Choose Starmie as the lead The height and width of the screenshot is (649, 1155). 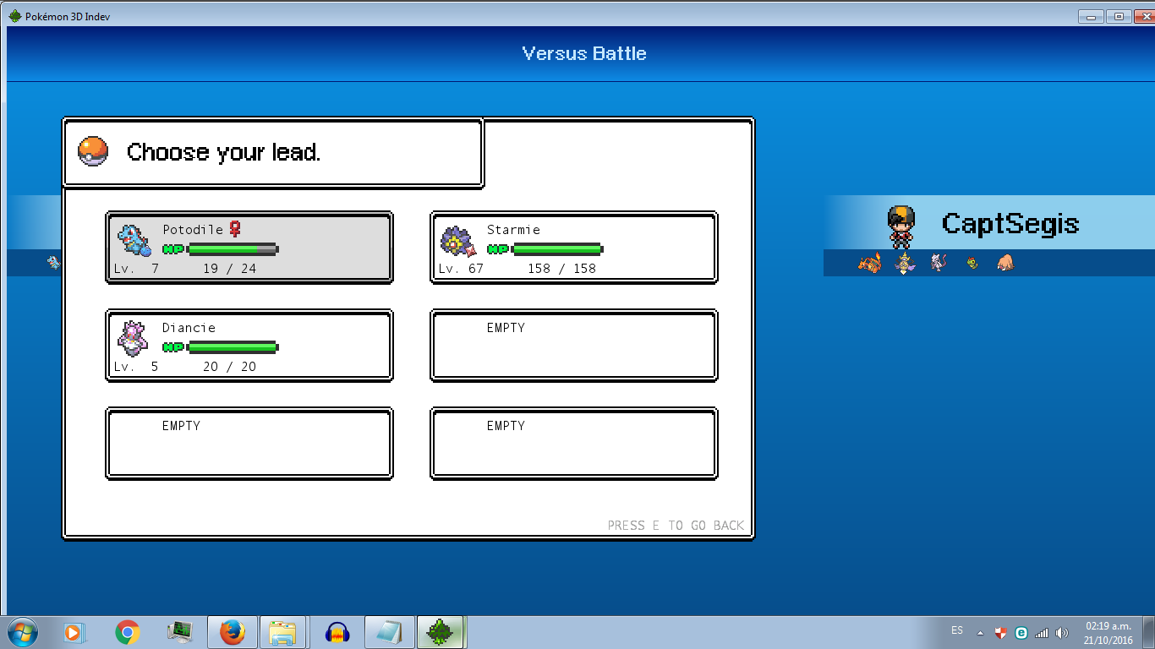[573, 247]
